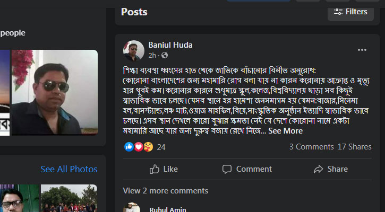The width and height of the screenshot is (385, 212).
Task: Expand View 2 more comments
Action: tap(166, 191)
